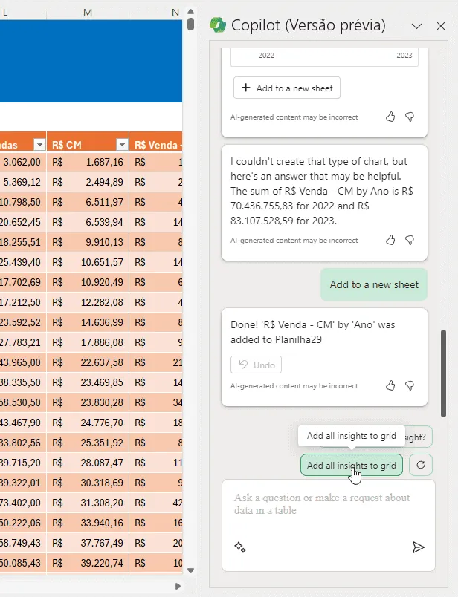458x597 pixels.
Task: Click in the Ask a question input box
Action: tap(329, 510)
